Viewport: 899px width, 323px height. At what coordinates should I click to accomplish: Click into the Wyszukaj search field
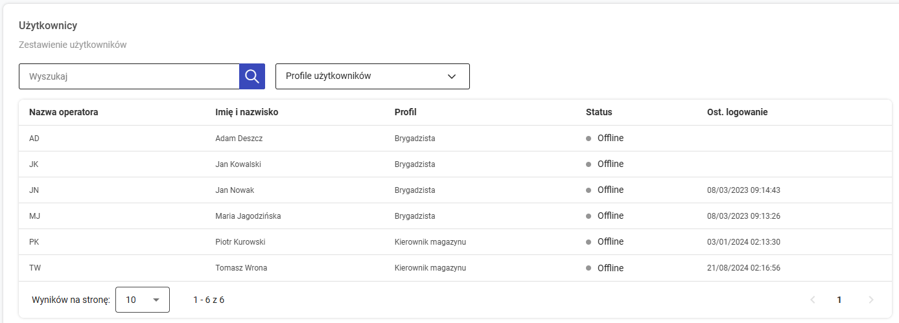pos(130,76)
